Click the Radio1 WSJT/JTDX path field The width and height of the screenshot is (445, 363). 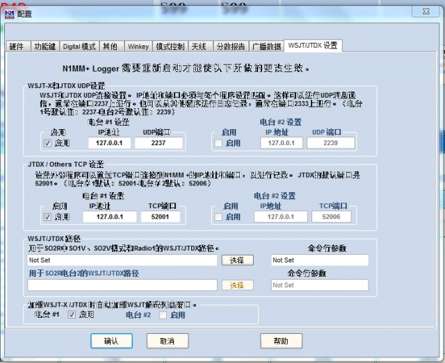(x=122, y=260)
